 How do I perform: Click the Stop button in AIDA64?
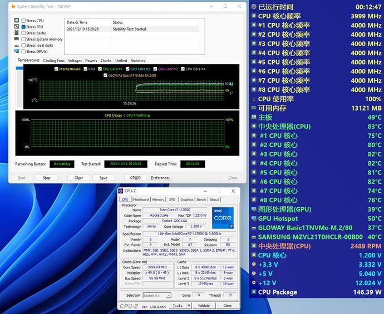tap(47, 178)
